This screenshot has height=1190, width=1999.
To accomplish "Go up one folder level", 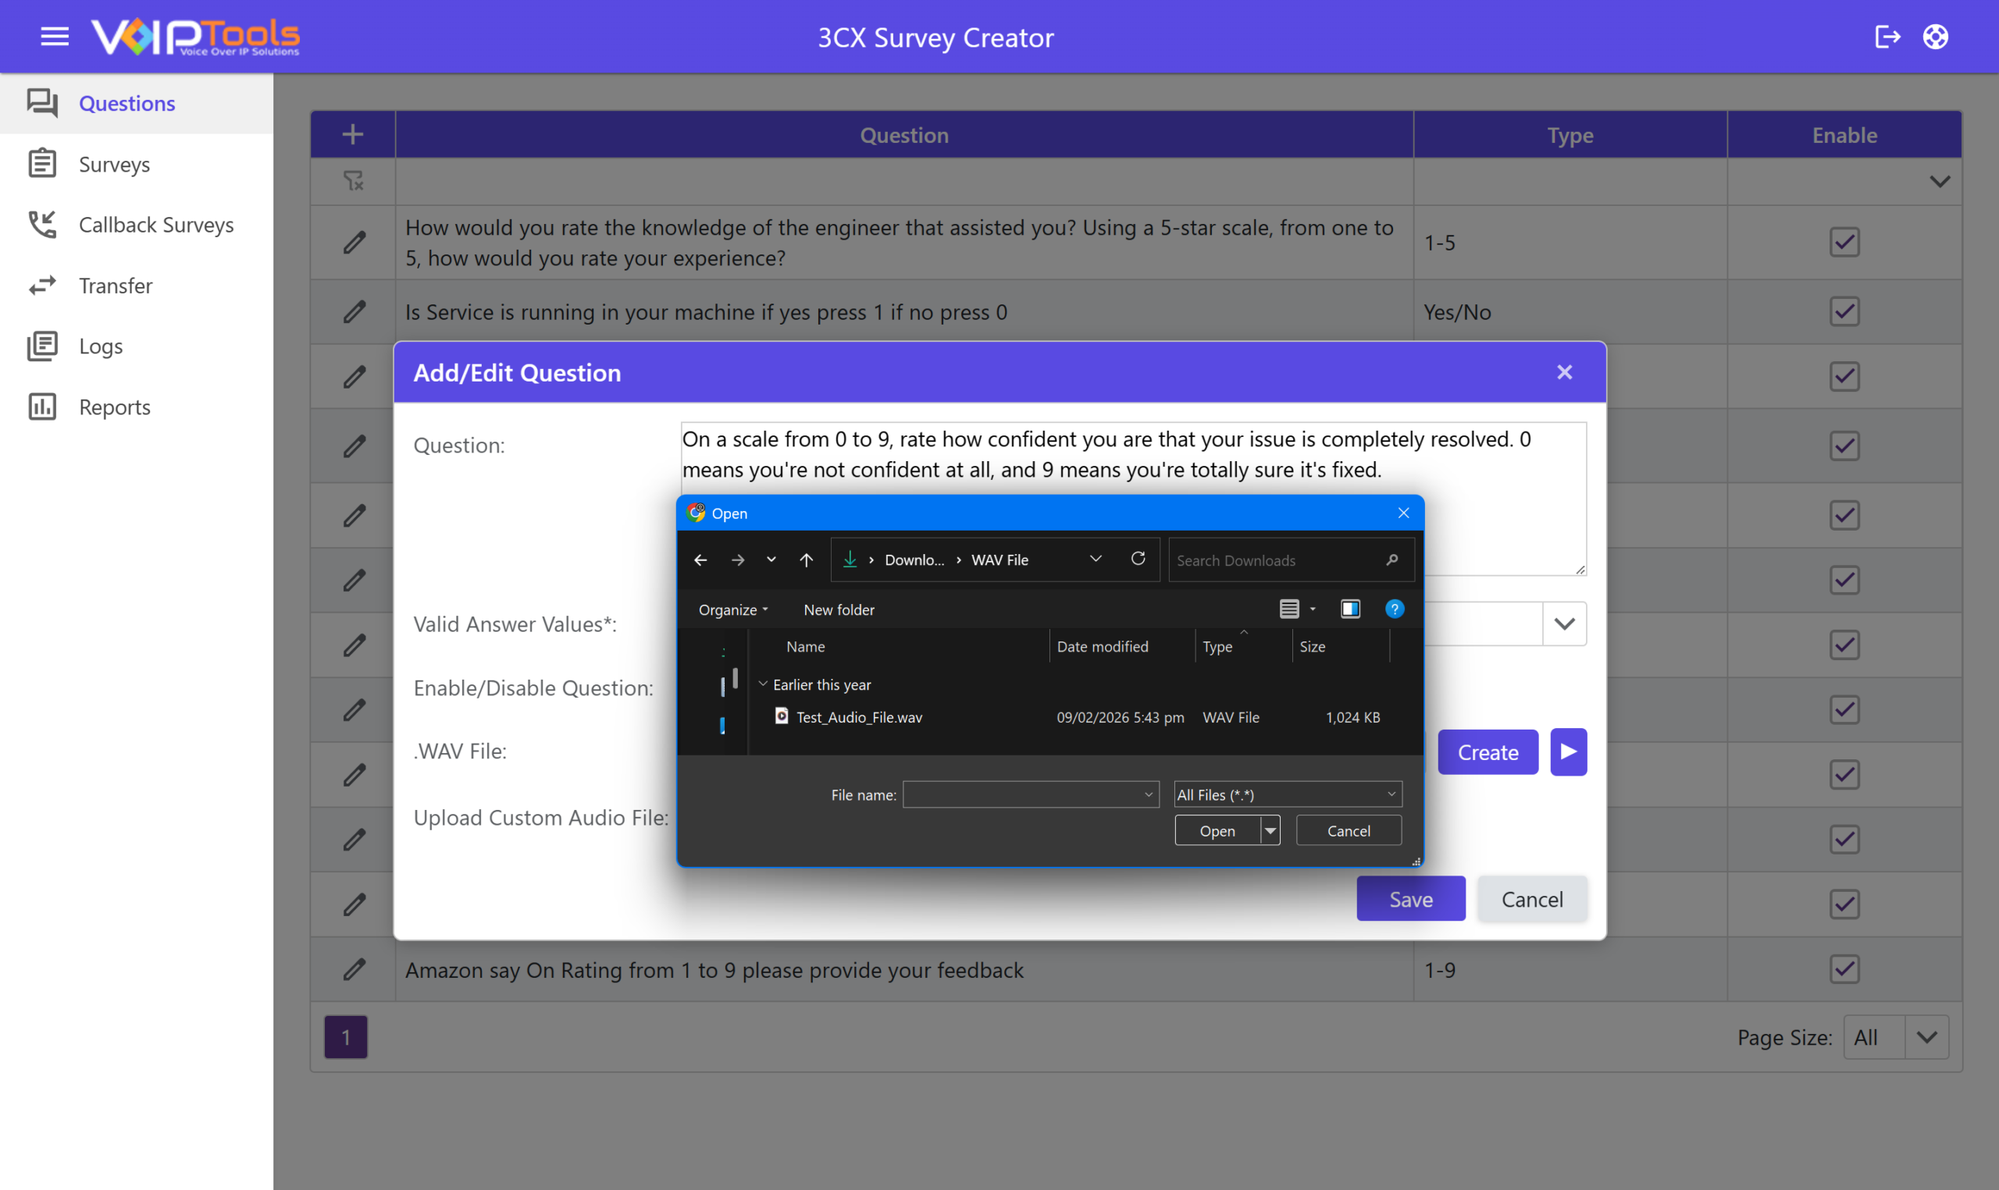I will (x=806, y=559).
